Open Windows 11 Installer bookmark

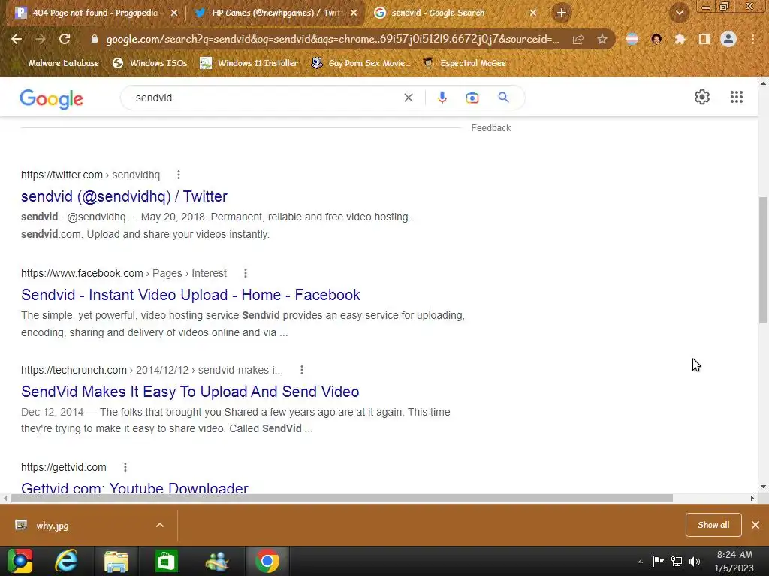click(x=249, y=63)
